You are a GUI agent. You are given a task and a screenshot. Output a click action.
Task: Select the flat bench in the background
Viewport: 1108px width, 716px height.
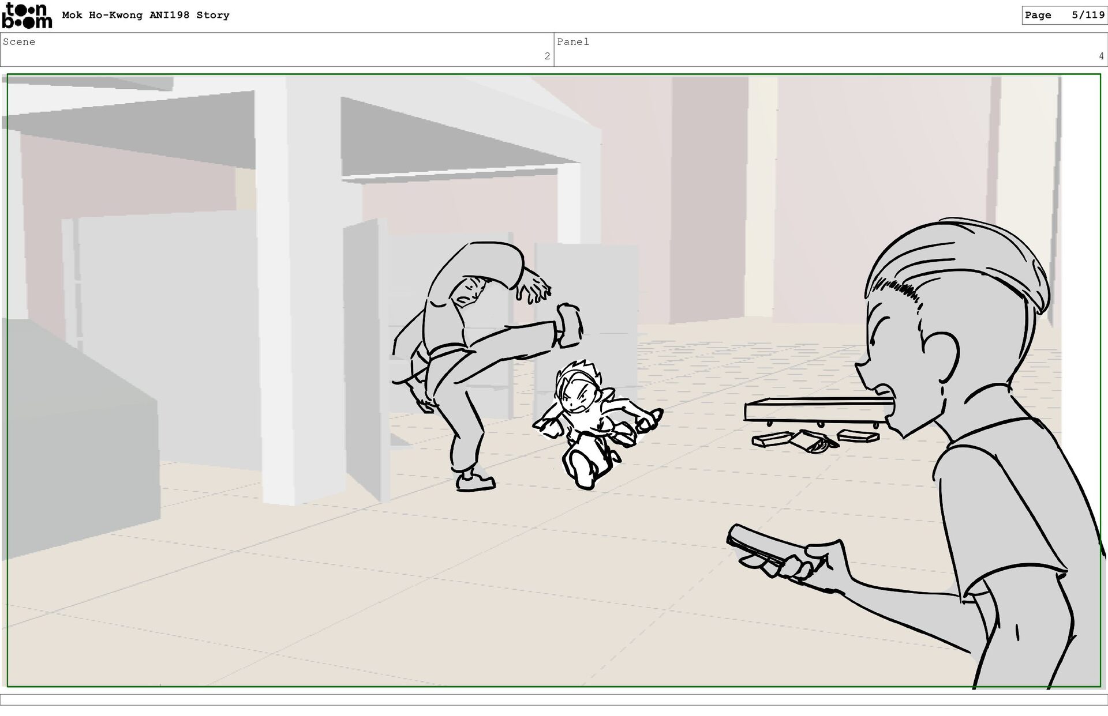814,411
